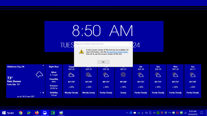This screenshot has width=207, height=116.
Task: Click the Humidity 98% value
Action: coord(54,82)
